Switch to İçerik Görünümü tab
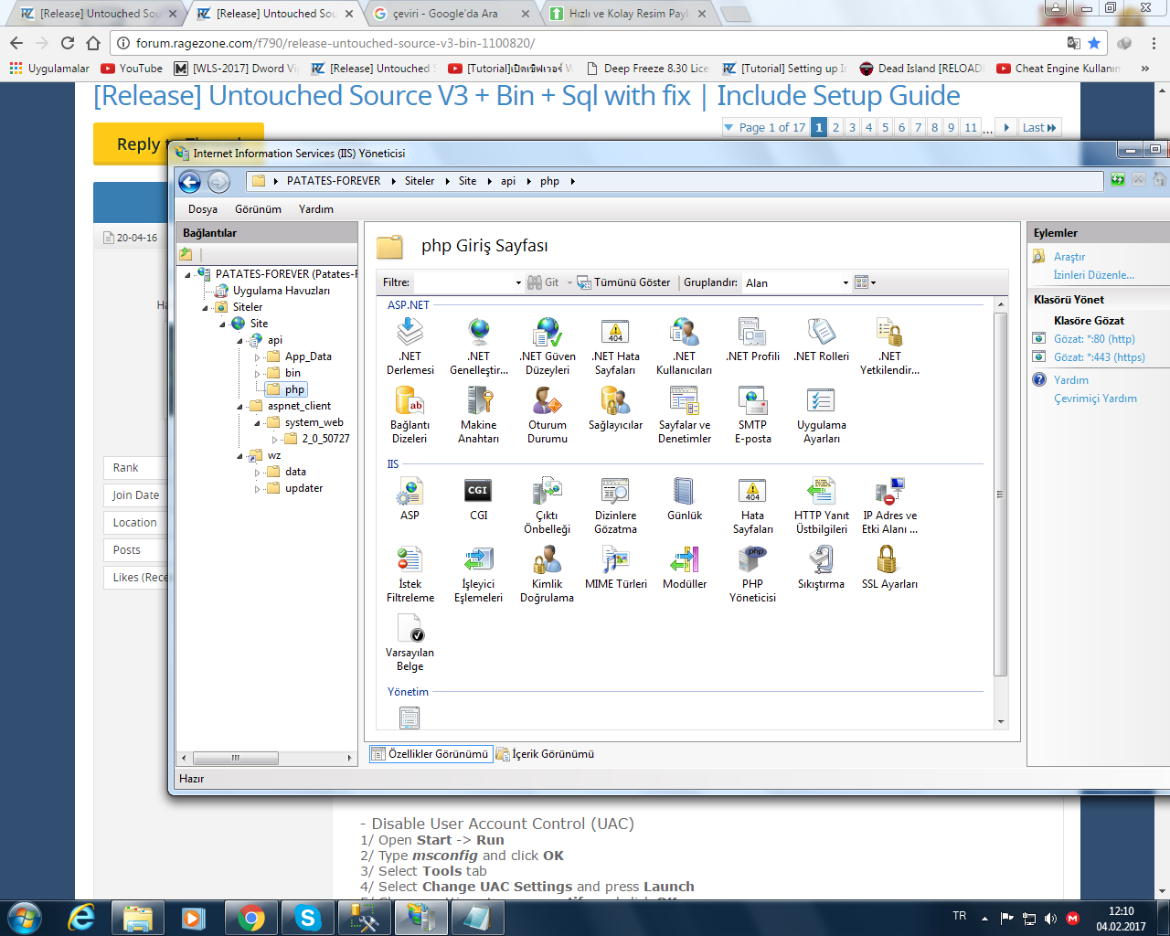The image size is (1170, 936). pyautogui.click(x=545, y=754)
